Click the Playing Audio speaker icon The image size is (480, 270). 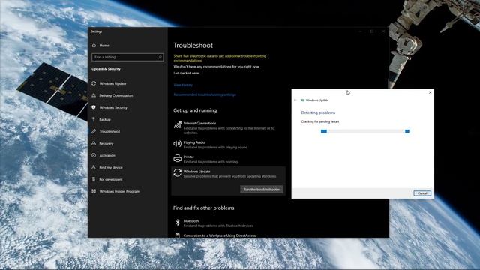178,144
